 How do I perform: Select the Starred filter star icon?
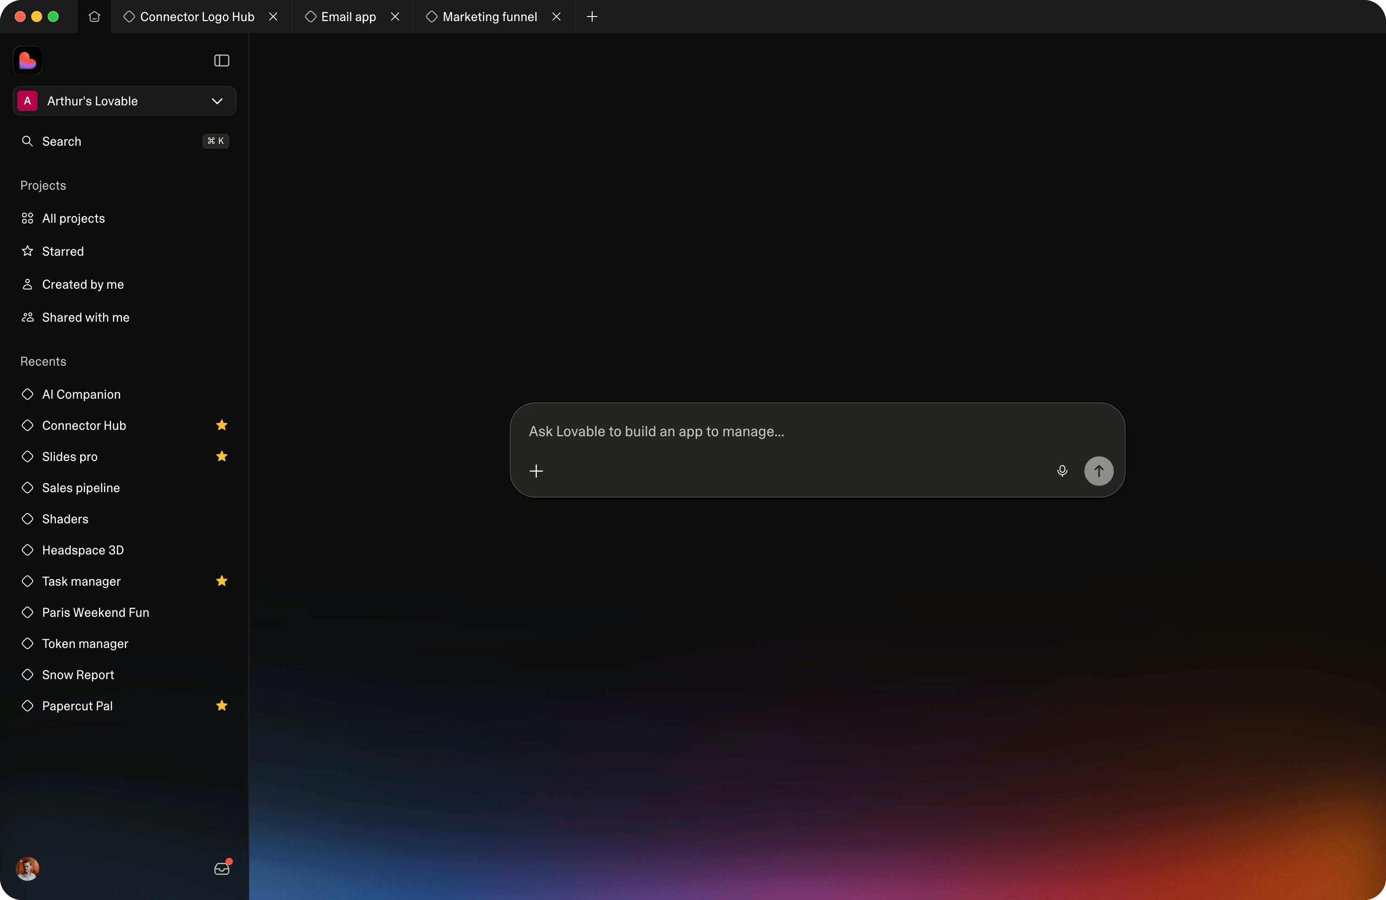(27, 252)
